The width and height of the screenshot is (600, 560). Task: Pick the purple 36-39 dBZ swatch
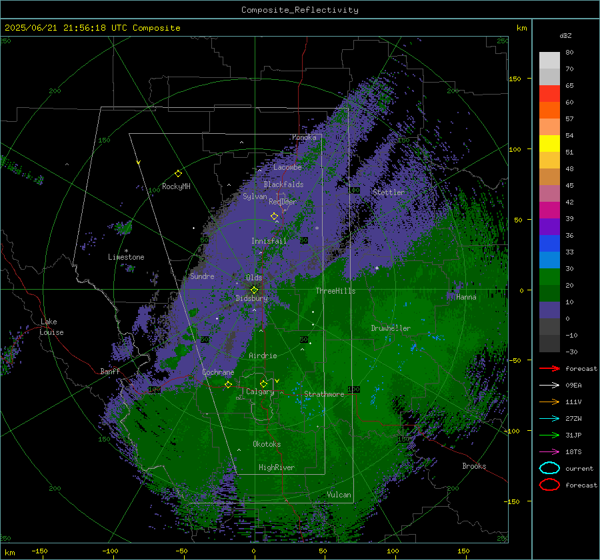coord(549,226)
